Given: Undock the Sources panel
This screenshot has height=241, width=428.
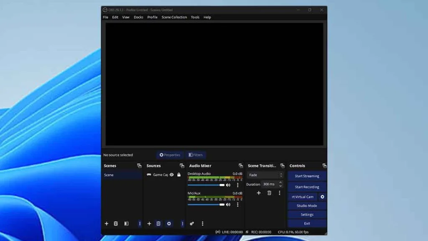Looking at the screenshot, I should pos(182,166).
